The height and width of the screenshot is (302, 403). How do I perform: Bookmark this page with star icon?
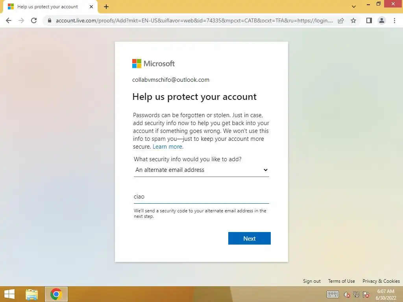pos(353,20)
